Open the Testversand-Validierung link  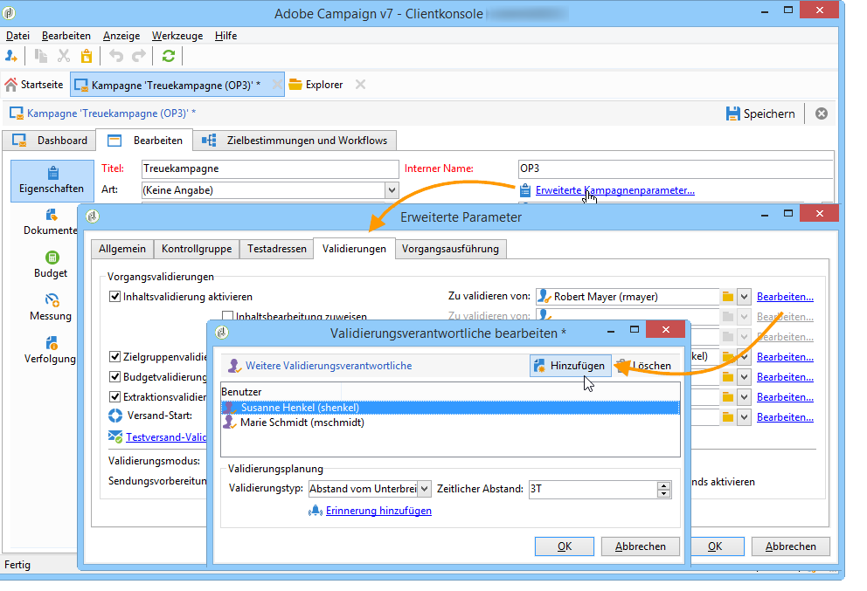pos(166,436)
